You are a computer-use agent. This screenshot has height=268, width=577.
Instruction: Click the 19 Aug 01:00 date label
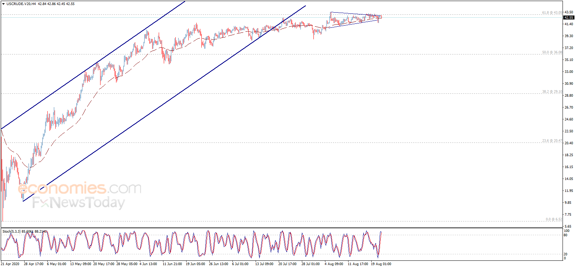pyautogui.click(x=381, y=264)
